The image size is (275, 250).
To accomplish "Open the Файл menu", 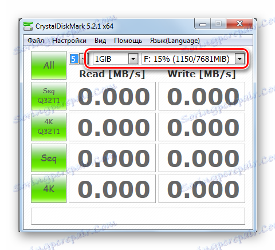I will click(x=36, y=41).
